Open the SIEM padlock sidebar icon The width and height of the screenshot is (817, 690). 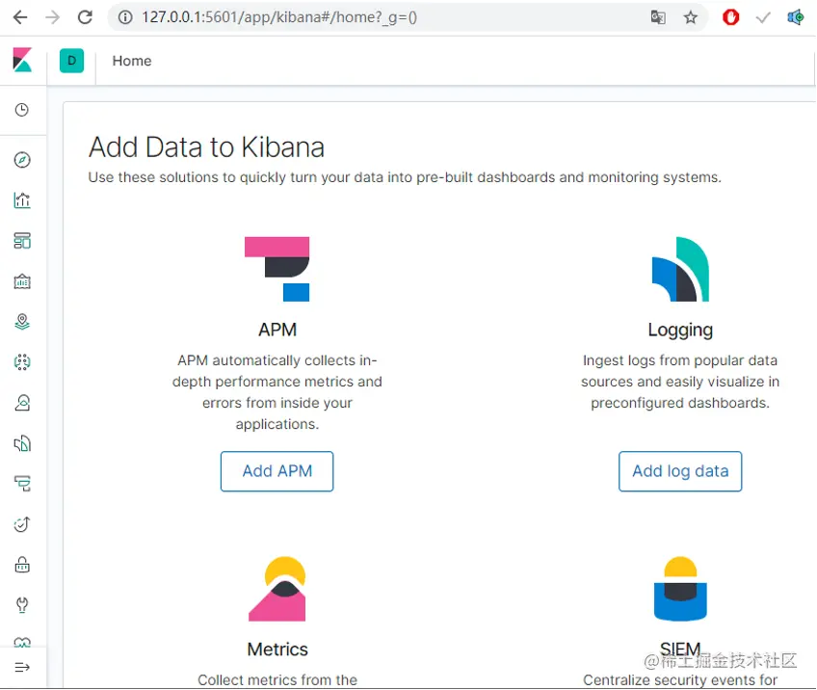click(x=22, y=565)
